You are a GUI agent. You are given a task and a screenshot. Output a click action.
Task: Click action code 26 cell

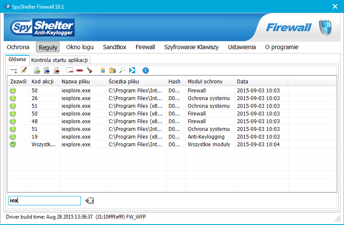click(x=35, y=98)
